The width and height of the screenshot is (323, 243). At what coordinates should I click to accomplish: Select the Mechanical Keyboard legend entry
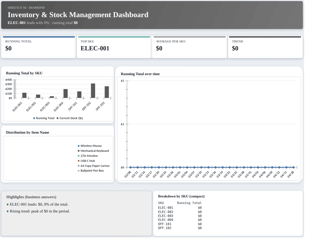[93, 151]
